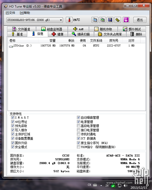152x190 pixels.
Task: Click HD Tune title bar app icon
Action: 6,7
